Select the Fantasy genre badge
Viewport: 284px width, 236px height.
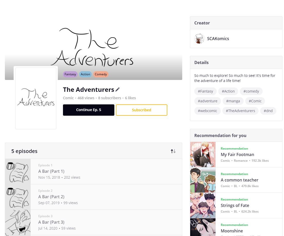point(70,74)
